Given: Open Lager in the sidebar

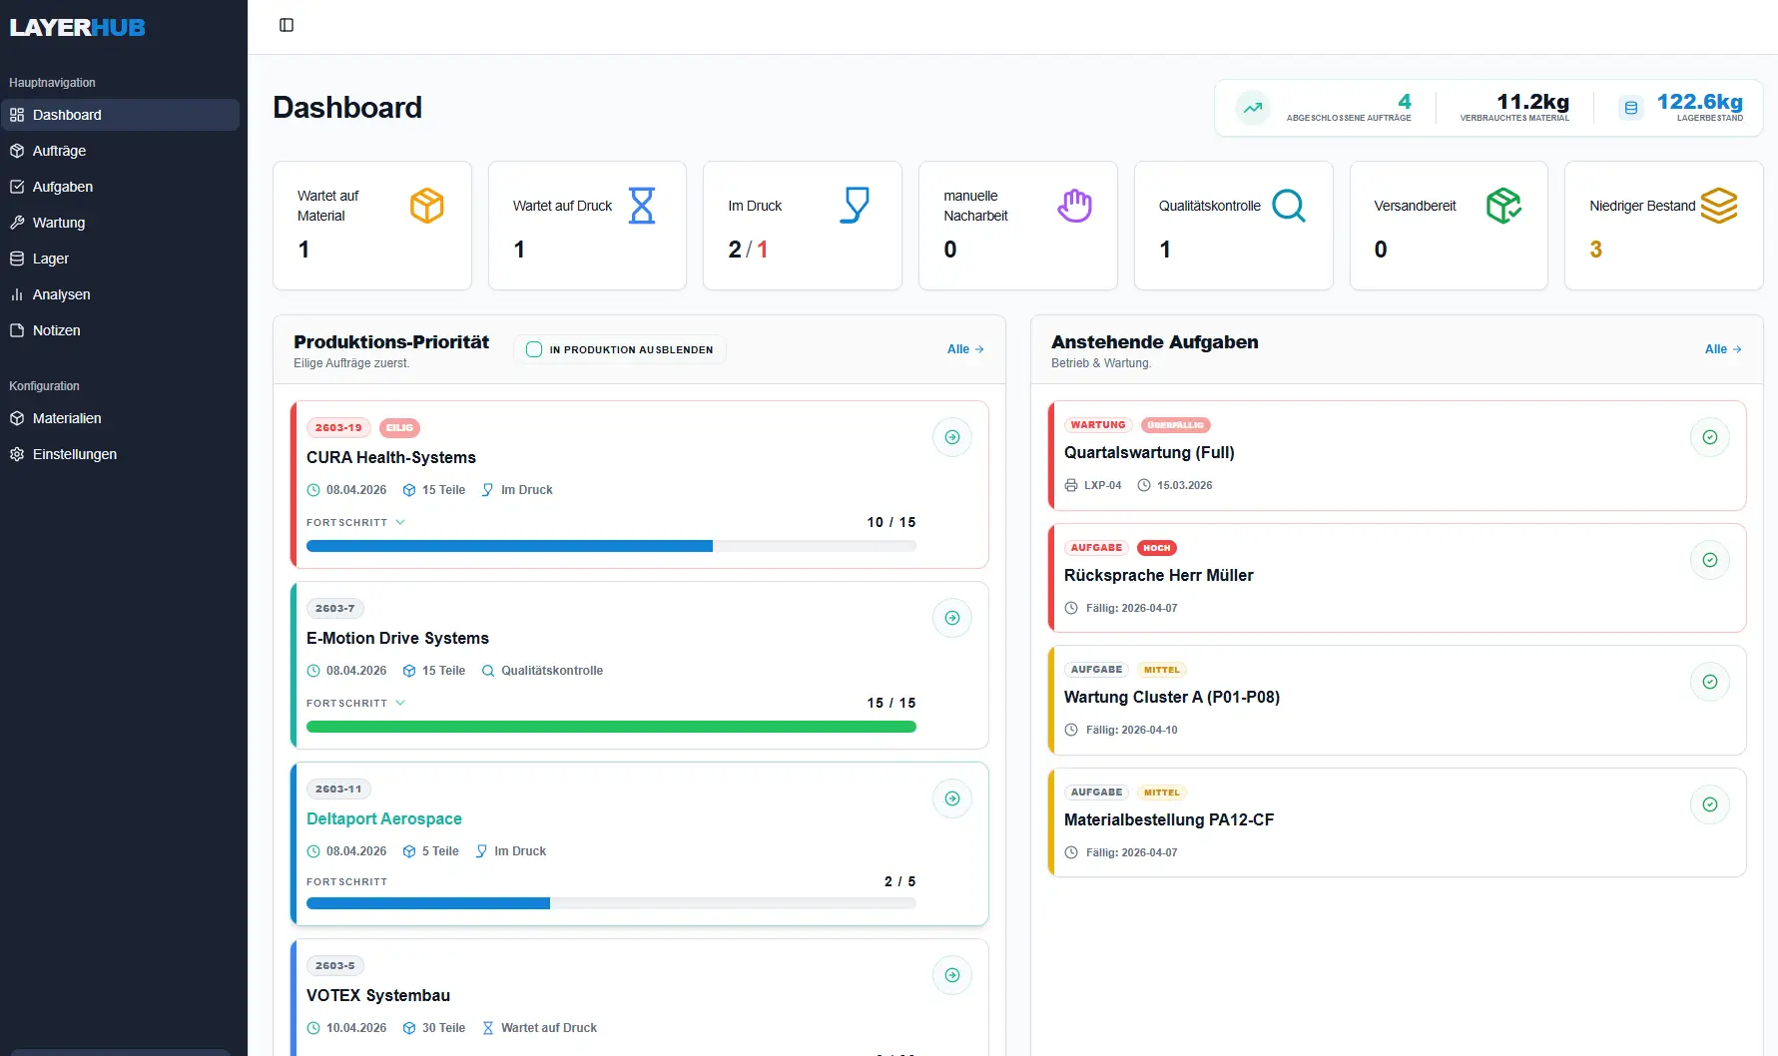Looking at the screenshot, I should pyautogui.click(x=120, y=259).
